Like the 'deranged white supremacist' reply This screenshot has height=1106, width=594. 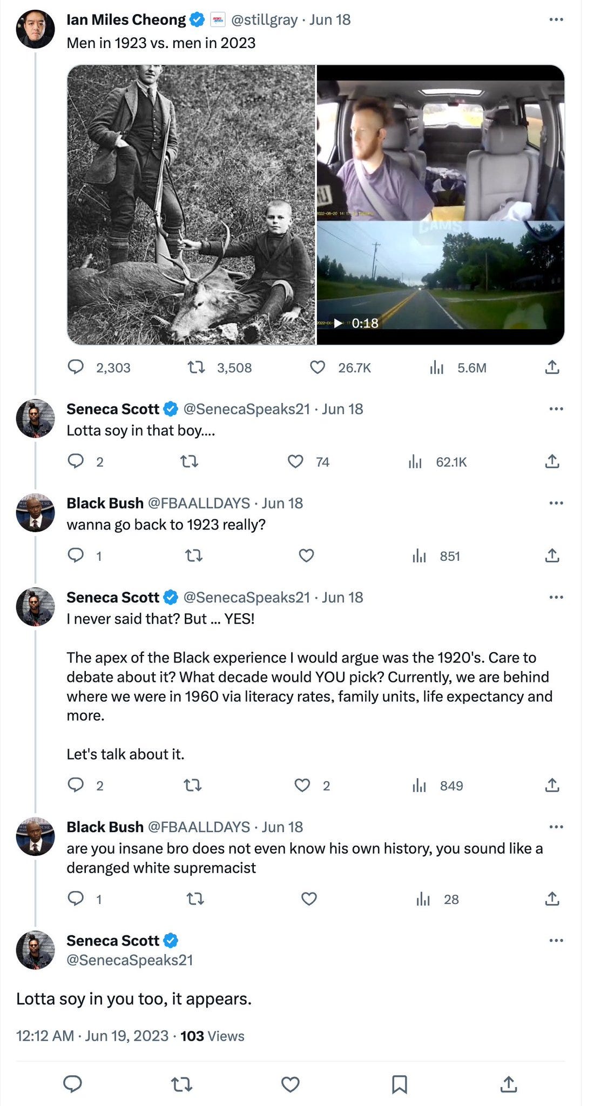click(309, 899)
